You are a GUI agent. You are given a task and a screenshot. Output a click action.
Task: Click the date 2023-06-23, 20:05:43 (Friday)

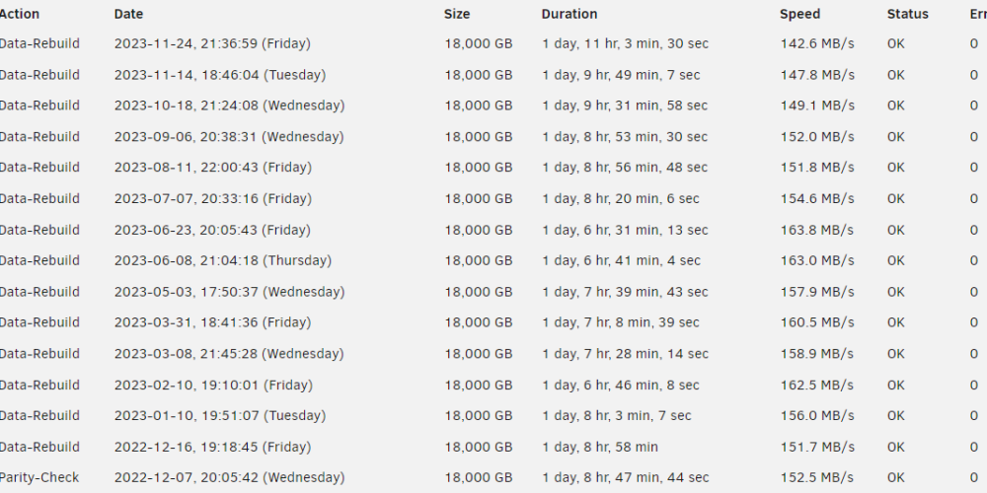click(x=212, y=230)
